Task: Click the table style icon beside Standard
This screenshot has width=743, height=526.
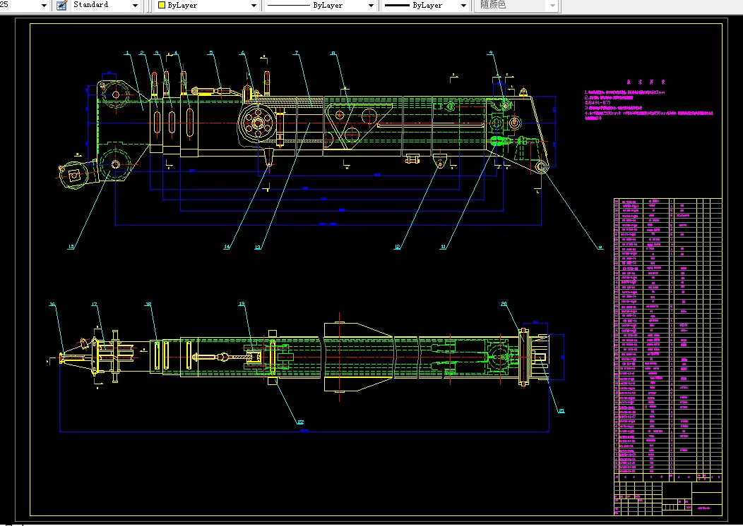Action: (61, 5)
